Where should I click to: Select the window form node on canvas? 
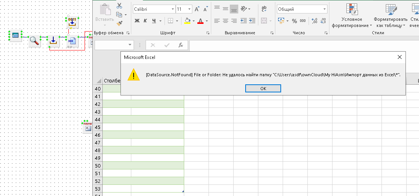(15, 36)
